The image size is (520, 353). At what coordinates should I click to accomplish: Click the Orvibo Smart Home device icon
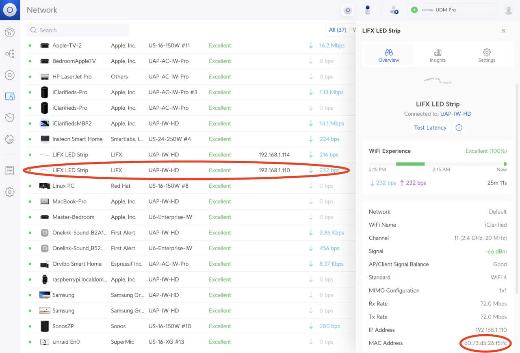click(45, 264)
